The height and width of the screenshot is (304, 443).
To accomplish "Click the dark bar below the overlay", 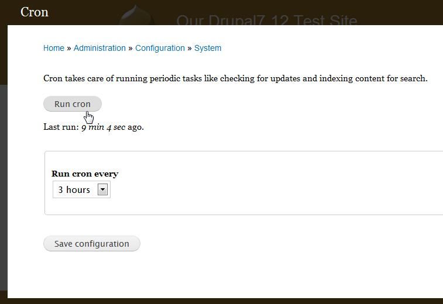I will (x=222, y=301).
